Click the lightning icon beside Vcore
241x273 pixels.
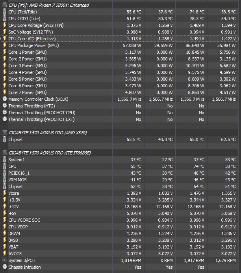(x=4, y=193)
